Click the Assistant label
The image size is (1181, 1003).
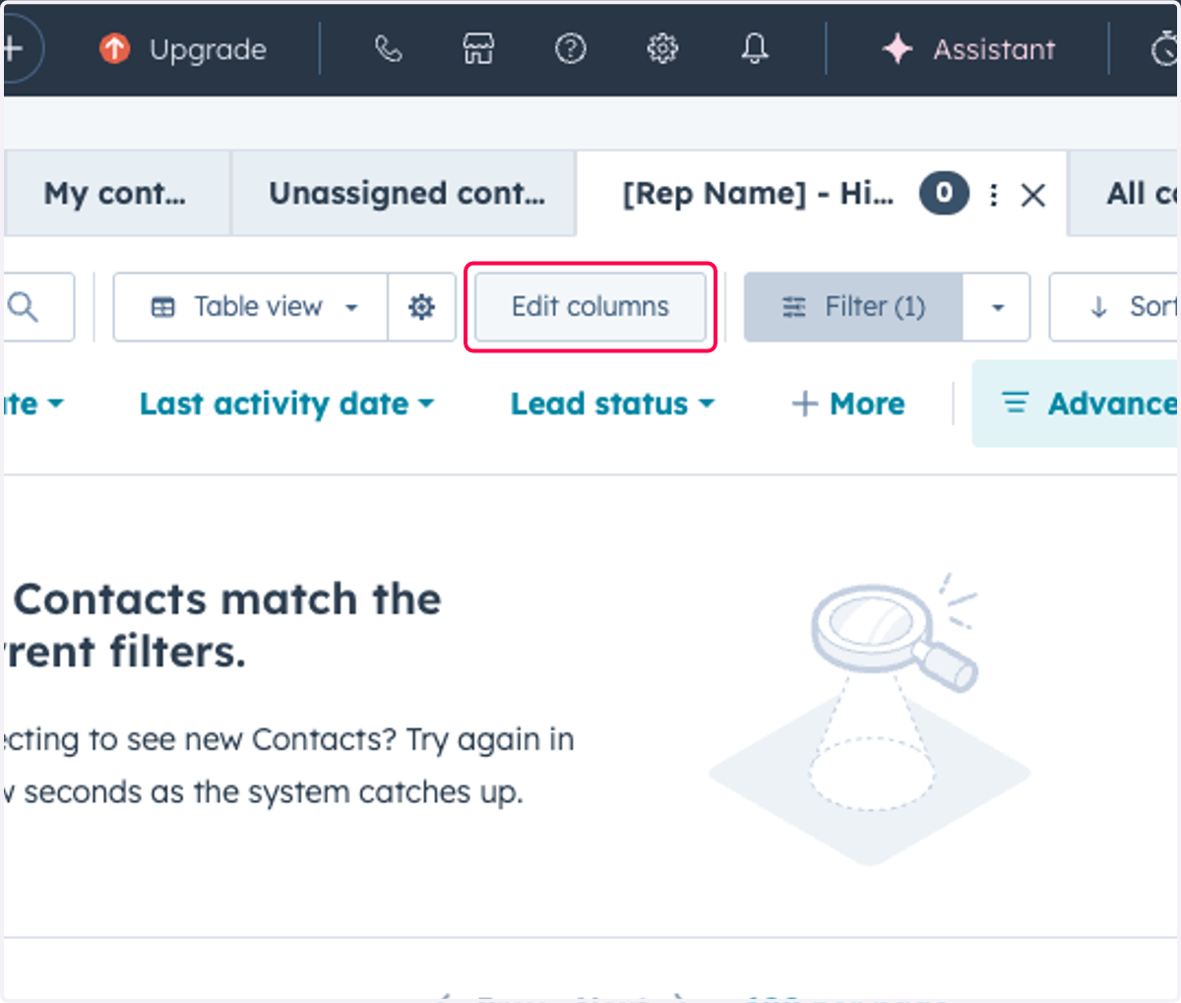(994, 49)
